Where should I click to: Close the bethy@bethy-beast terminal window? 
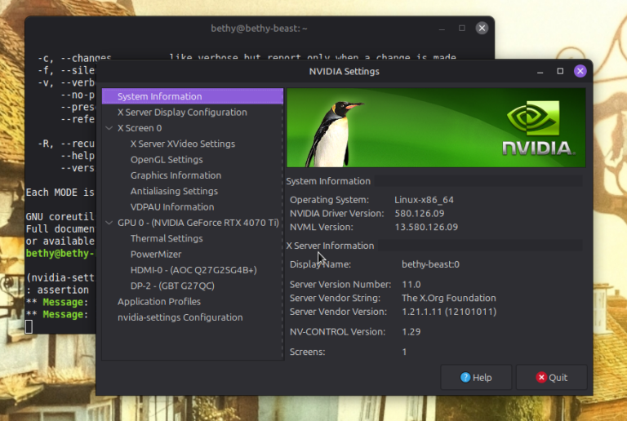coord(482,28)
